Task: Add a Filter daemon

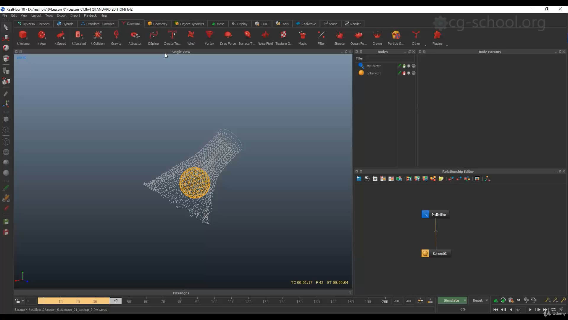Action: pos(321,38)
